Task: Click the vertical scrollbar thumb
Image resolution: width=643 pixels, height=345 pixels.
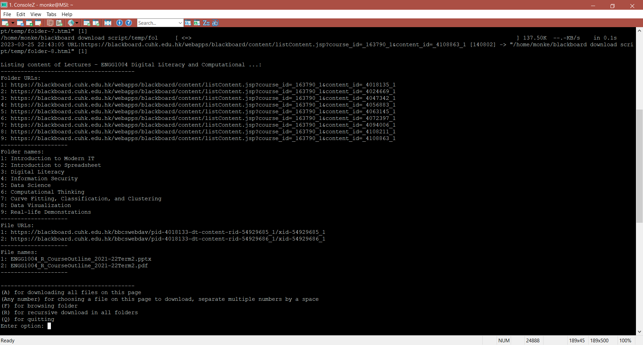Action: [639, 166]
